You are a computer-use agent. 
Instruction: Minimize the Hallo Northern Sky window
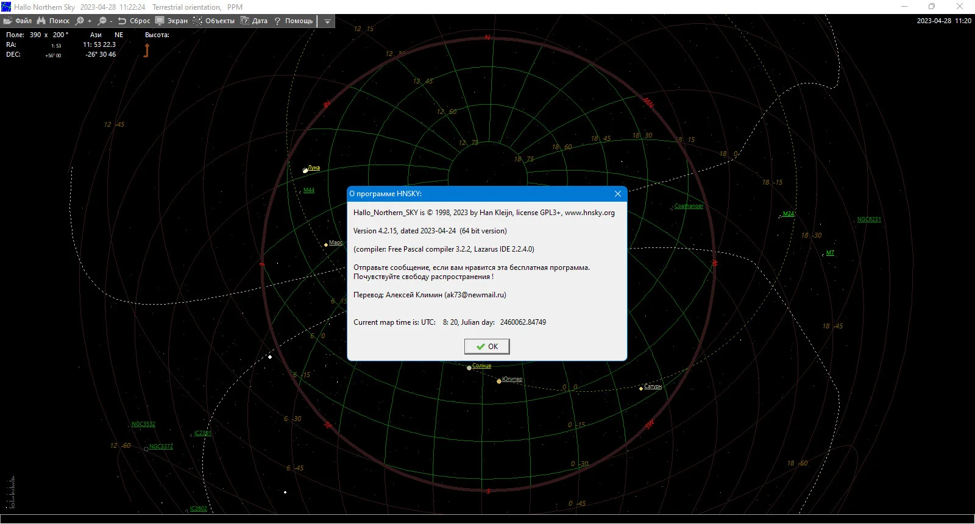tap(904, 7)
